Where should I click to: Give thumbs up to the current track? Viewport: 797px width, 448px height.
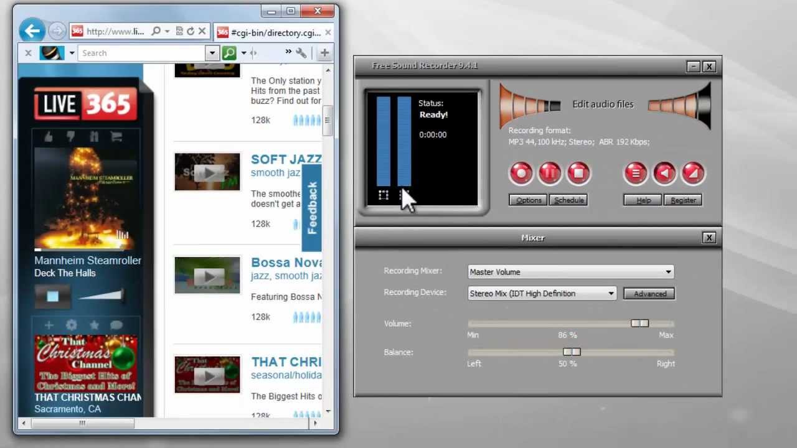[49, 137]
